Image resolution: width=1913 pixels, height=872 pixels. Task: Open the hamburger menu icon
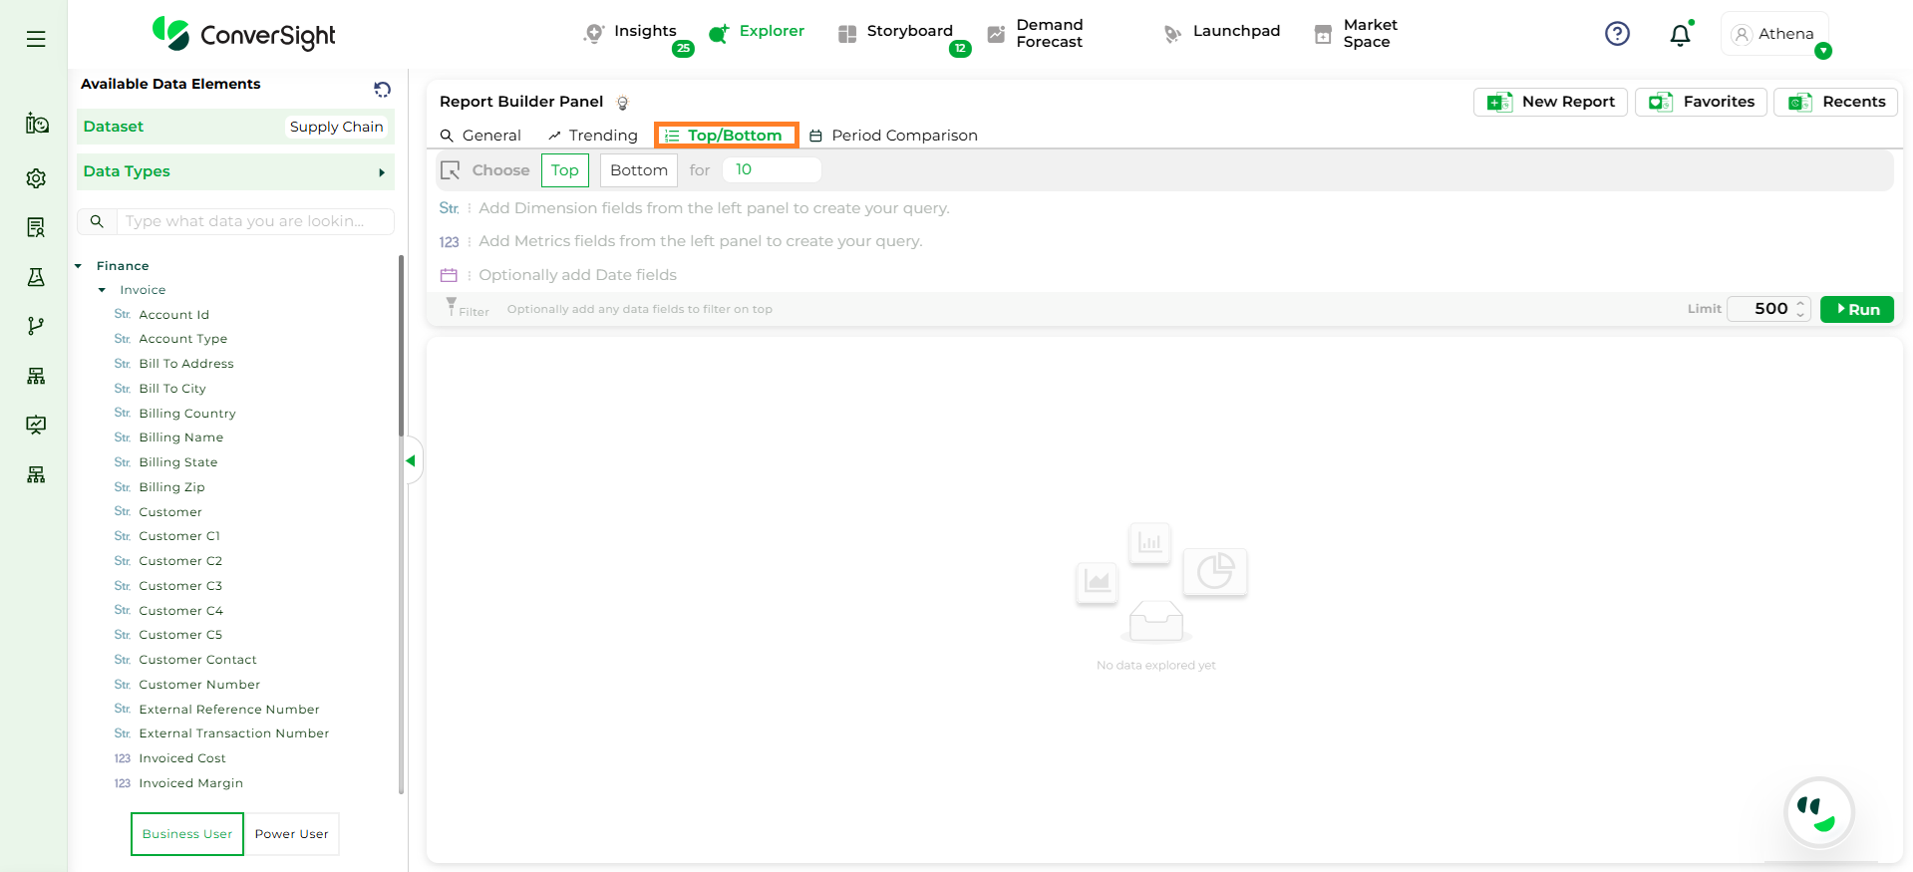(x=36, y=39)
